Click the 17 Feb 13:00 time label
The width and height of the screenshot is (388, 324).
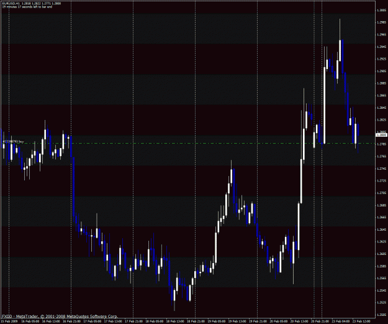coord(113,322)
